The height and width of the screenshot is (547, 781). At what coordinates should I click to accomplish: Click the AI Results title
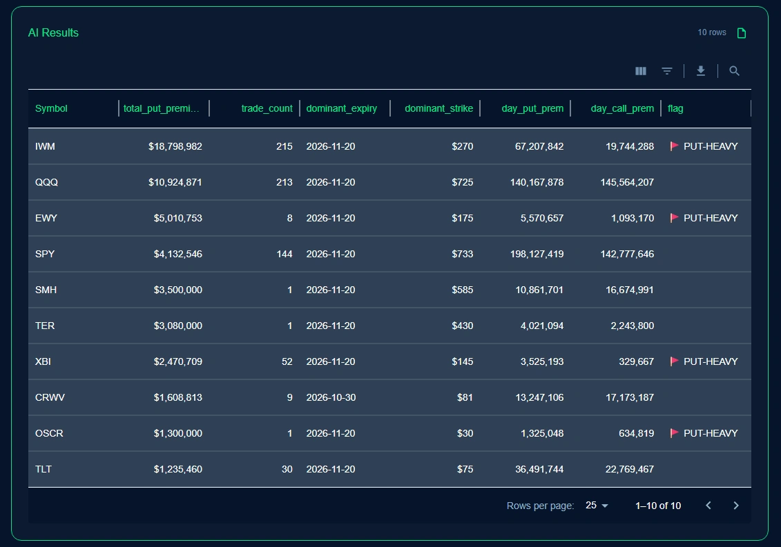[53, 33]
